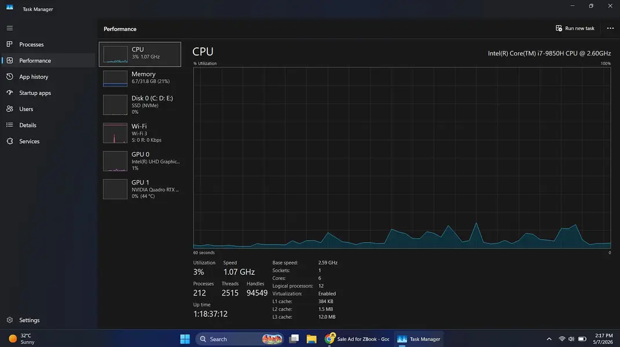
Task: Click the Details list icon
Action: click(x=9, y=125)
